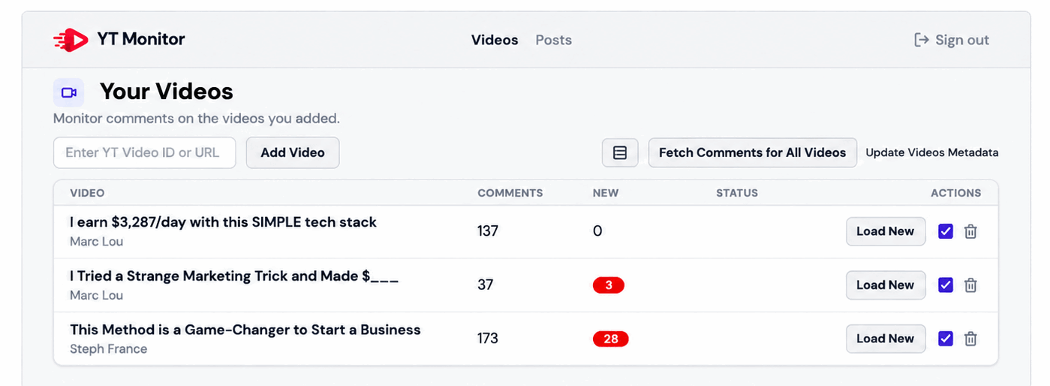The width and height of the screenshot is (1050, 386).
Task: Click Marc Lou under the Marketing Trick video
Action: point(97,296)
